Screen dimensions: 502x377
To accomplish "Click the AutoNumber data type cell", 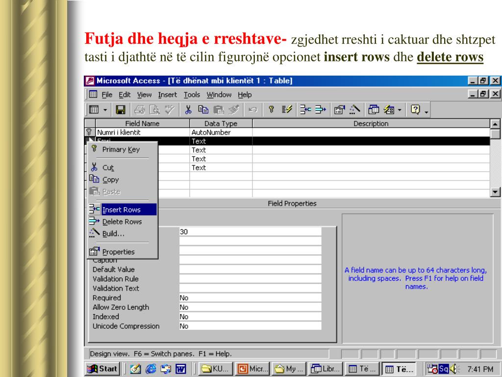I will tap(221, 133).
